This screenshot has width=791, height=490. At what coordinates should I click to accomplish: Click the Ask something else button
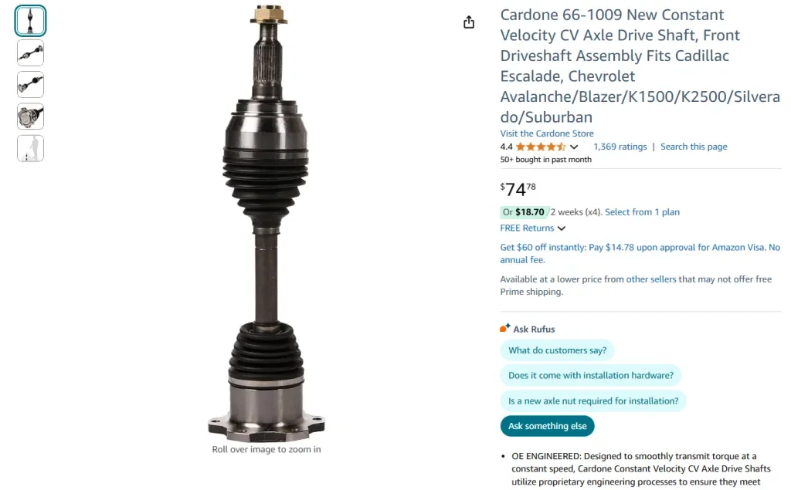(548, 426)
